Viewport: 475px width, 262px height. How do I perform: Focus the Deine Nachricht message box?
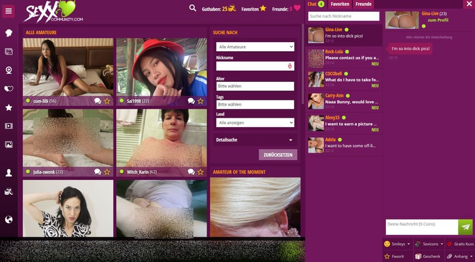coord(422,227)
